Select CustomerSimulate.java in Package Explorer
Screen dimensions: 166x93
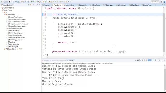(16, 28)
